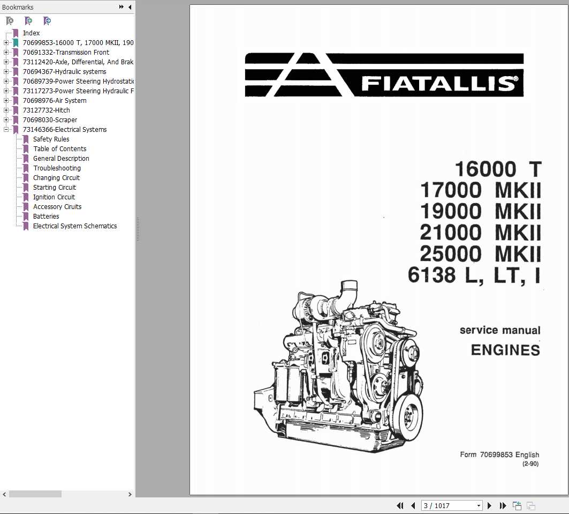Open the Changing Circuit bookmark

[56, 177]
